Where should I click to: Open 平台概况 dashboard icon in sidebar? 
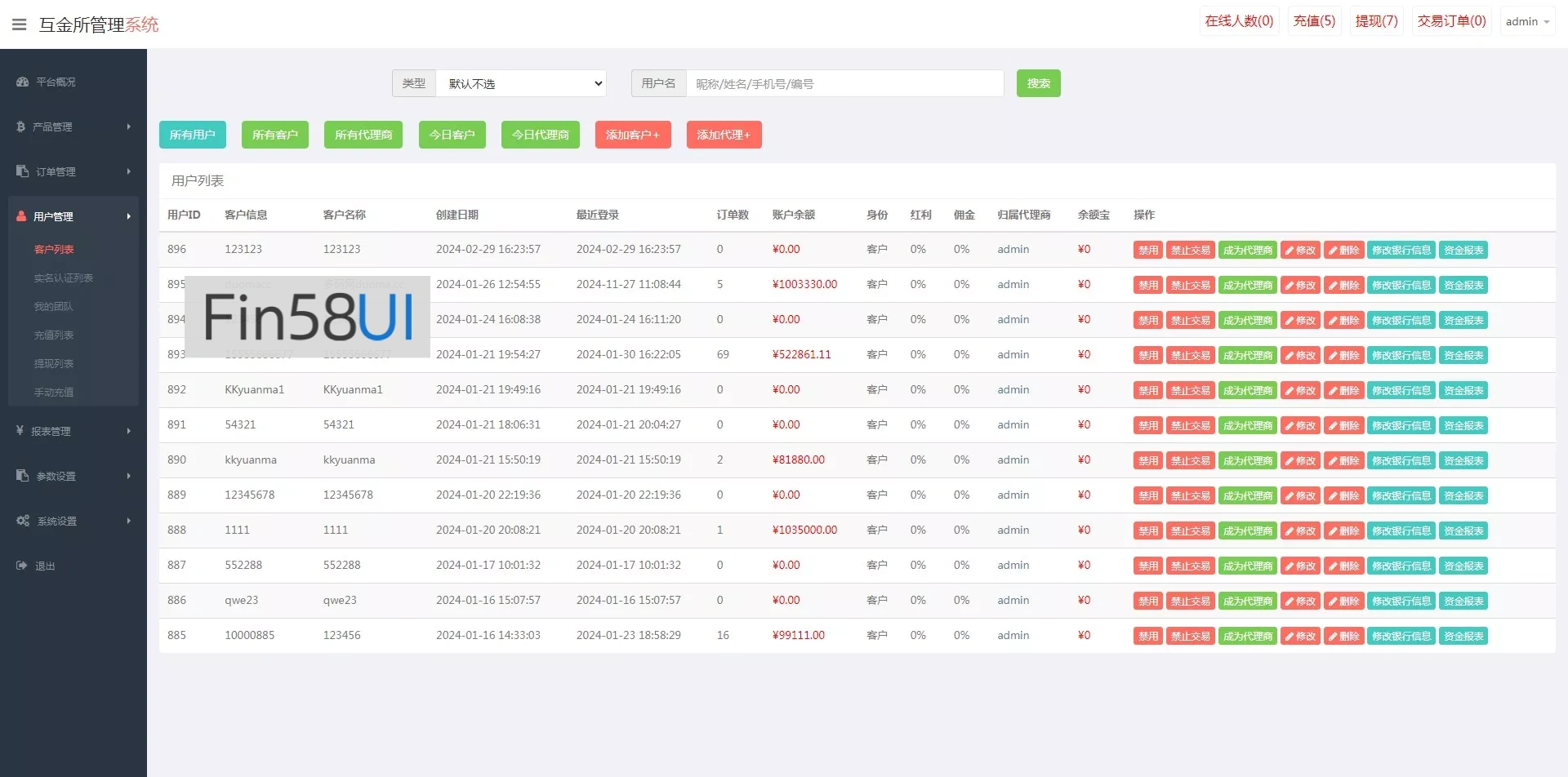click(23, 82)
